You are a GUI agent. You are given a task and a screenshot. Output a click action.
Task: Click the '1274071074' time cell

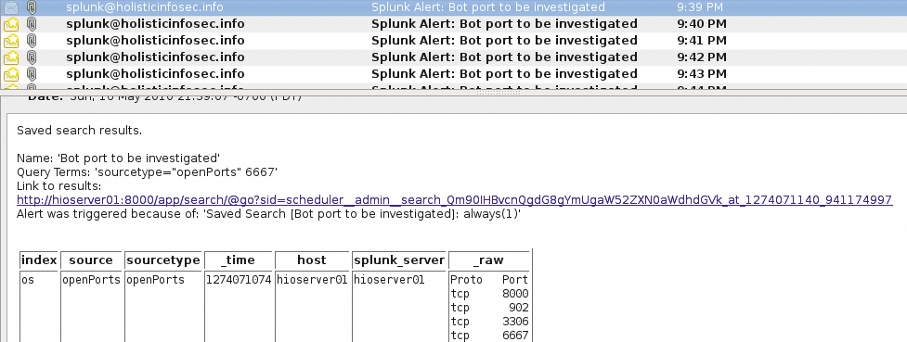(238, 280)
